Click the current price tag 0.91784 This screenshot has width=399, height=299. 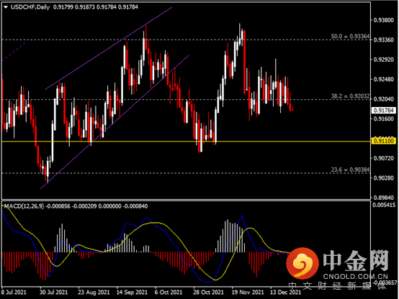383,111
